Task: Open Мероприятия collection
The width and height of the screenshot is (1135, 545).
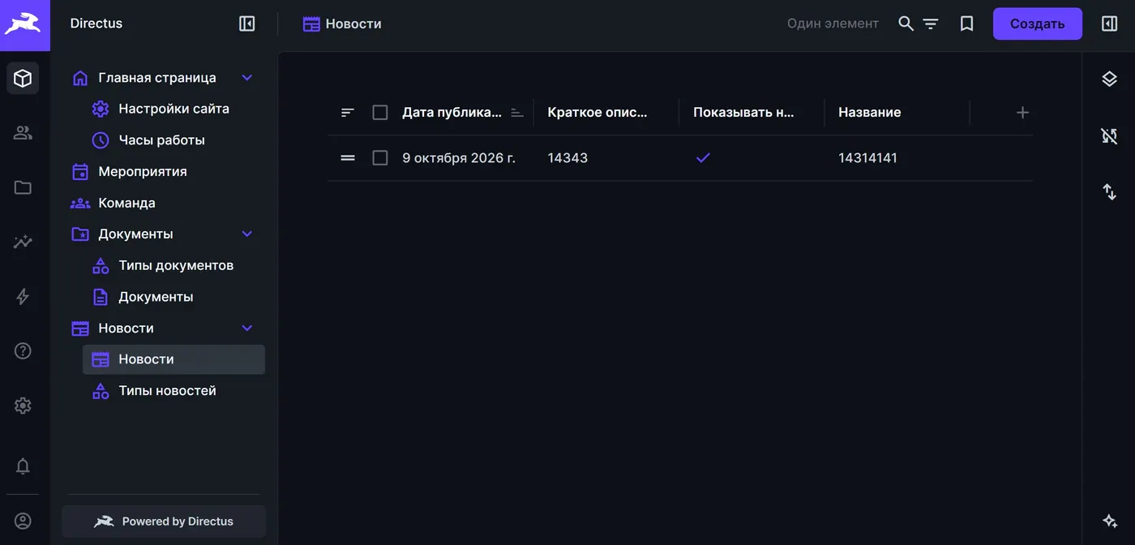Action: [x=164, y=172]
